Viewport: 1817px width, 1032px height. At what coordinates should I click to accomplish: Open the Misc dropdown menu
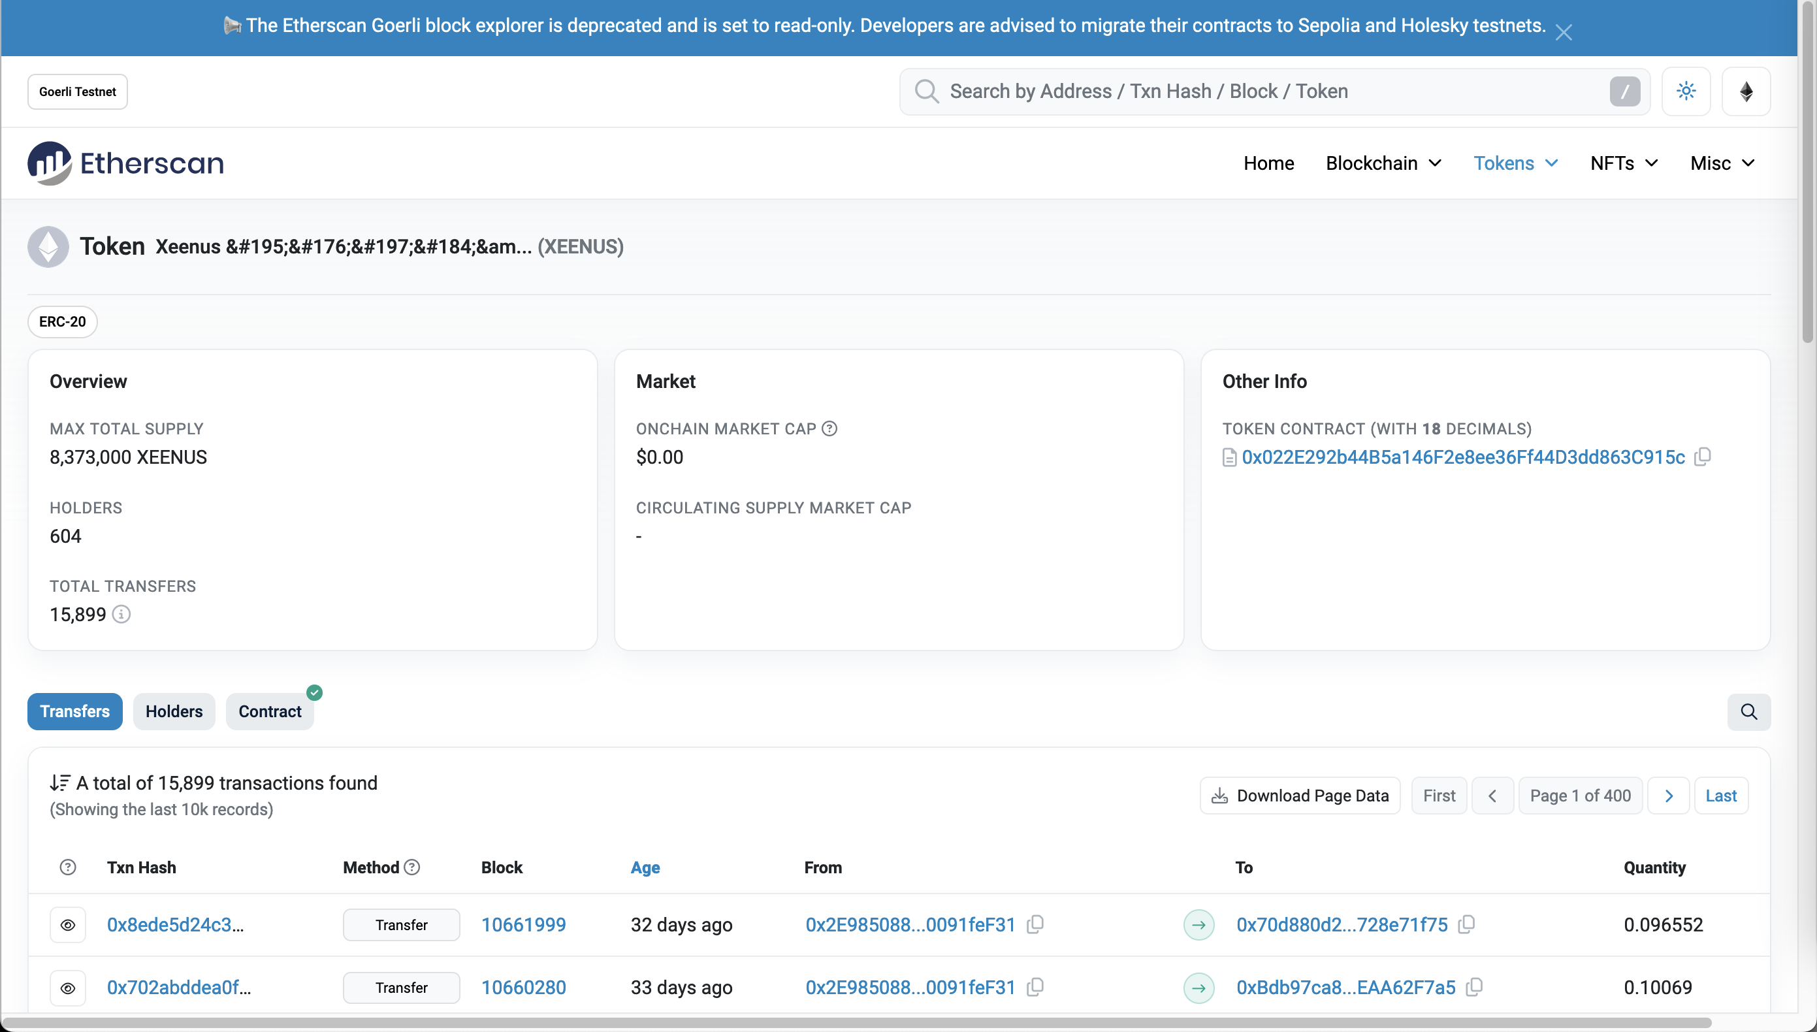(1722, 163)
